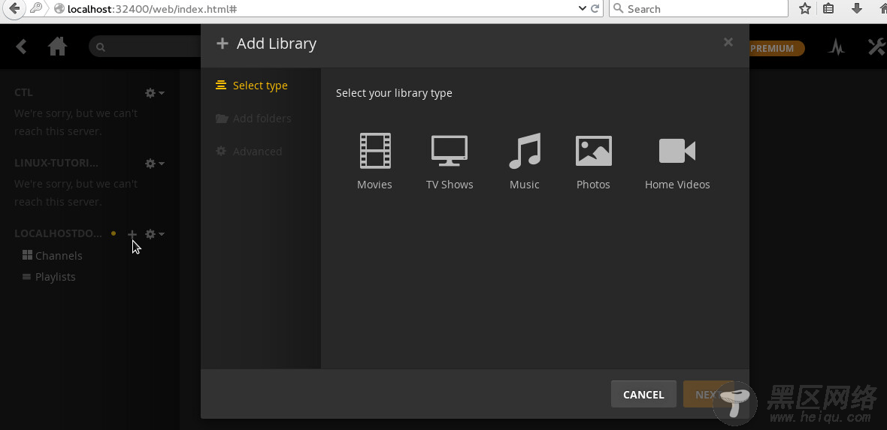Close the Add Library dialog
887x430 pixels.
tap(728, 42)
